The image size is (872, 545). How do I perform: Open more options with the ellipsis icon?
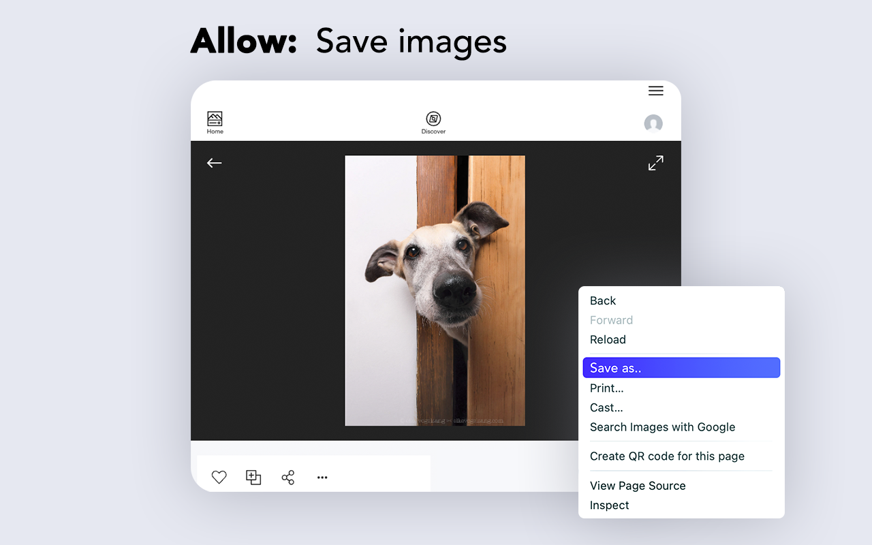click(322, 477)
